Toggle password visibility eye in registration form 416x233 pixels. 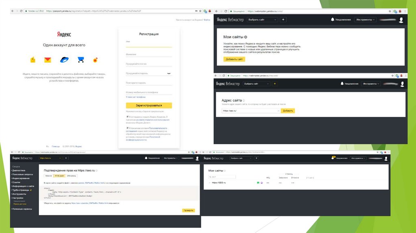[x=169, y=73]
